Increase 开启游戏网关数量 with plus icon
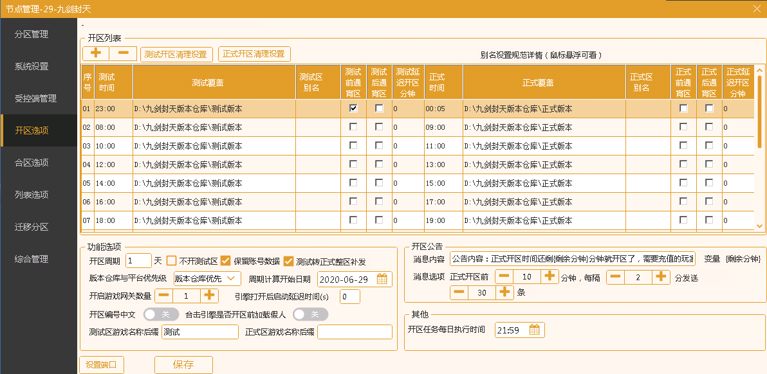Image resolution: width=767 pixels, height=374 pixels. (209, 296)
